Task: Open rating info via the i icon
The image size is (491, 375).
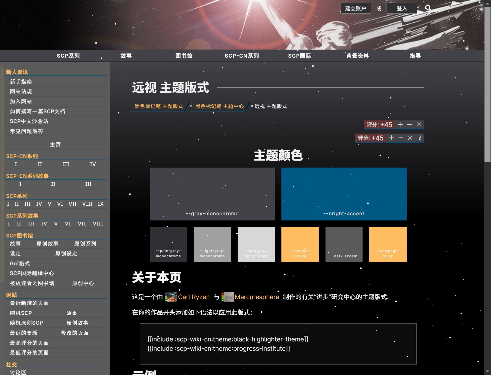Action: pyautogui.click(x=420, y=138)
